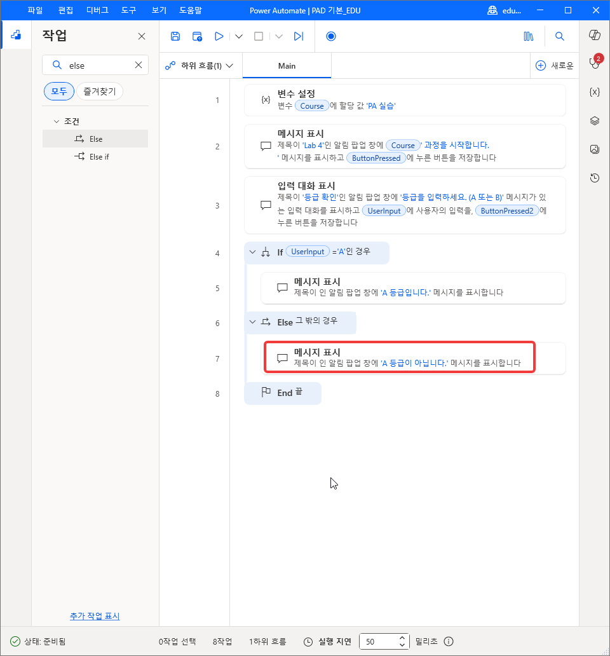
Task: Open the Asset library icon
Action: point(529,36)
